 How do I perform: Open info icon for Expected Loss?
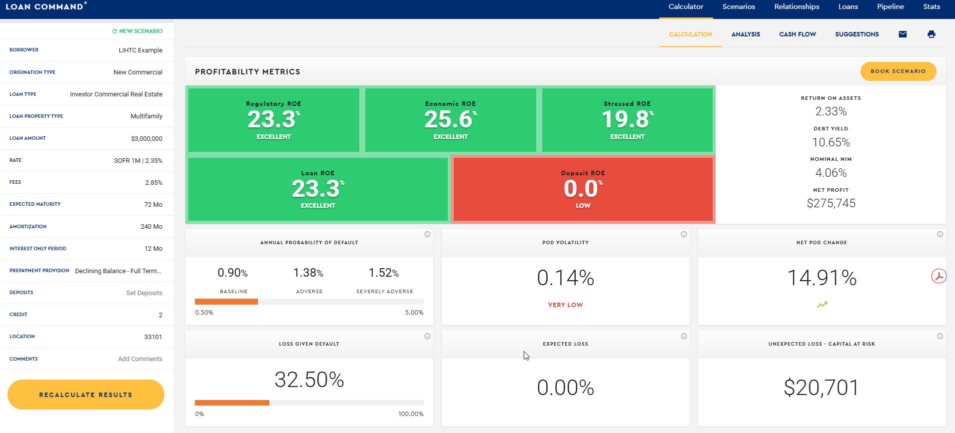[684, 336]
